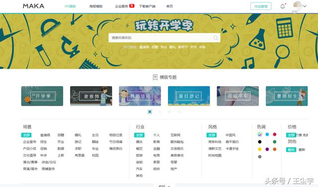Collapse the filter panel with 收起 arrow

click(x=164, y=186)
